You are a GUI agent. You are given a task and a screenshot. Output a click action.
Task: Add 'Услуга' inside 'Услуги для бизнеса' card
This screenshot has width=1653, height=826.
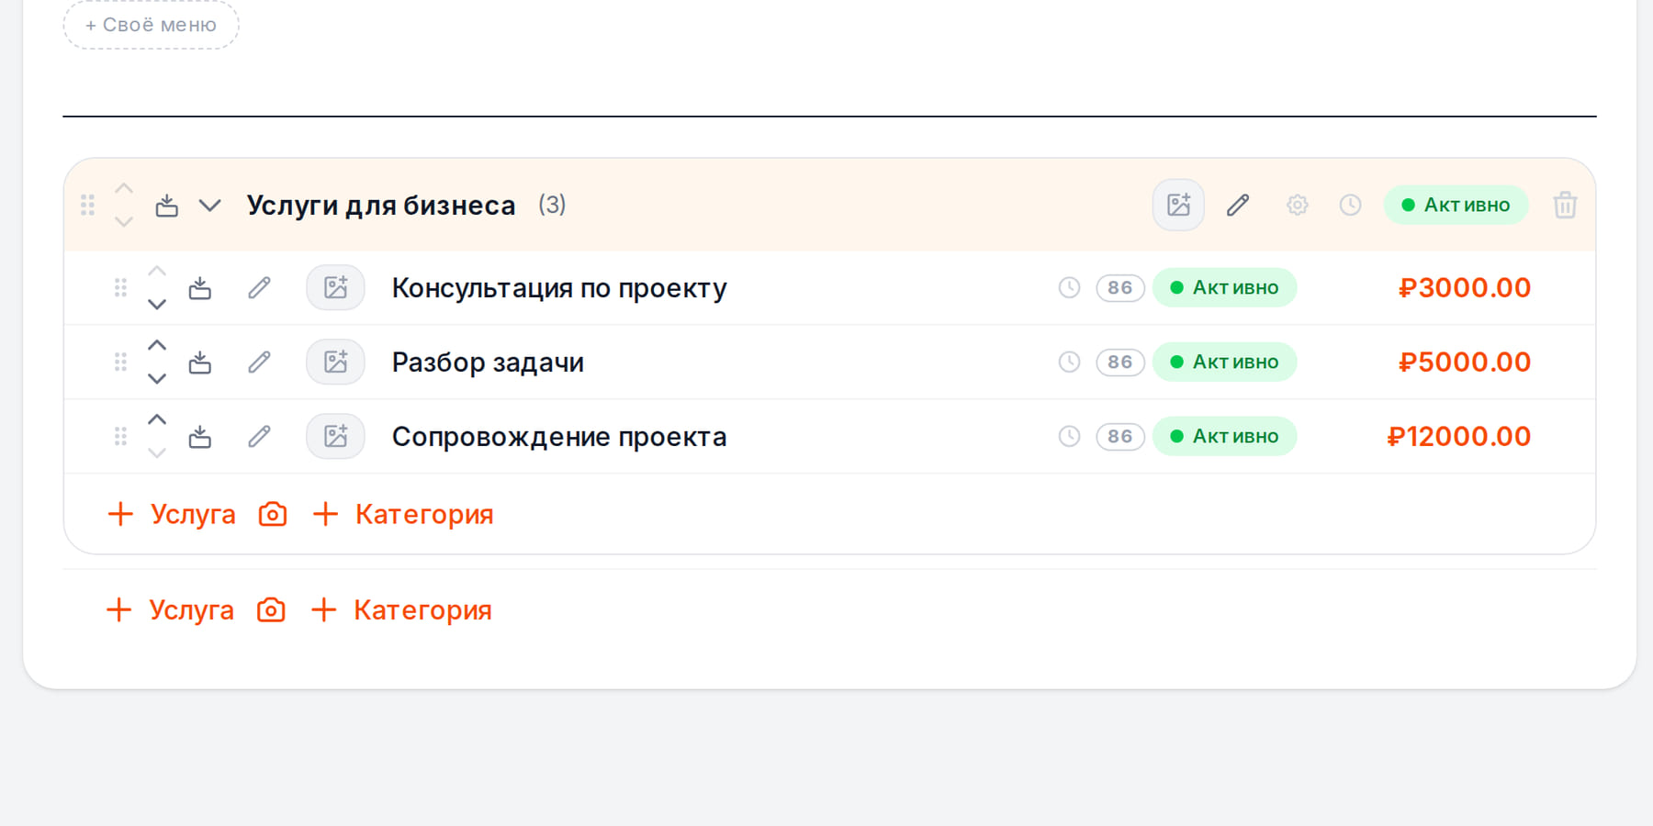pos(172,514)
